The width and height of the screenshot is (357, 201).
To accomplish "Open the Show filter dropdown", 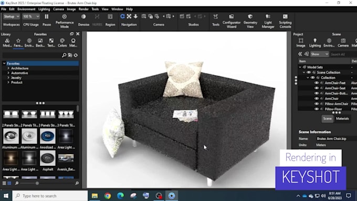I will click(319, 54).
